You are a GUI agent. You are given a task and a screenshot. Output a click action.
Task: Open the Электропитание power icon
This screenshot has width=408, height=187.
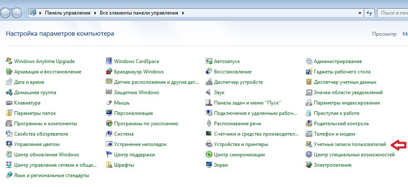point(309,165)
